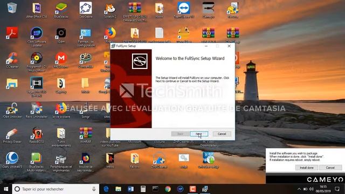The height and width of the screenshot is (194, 345).
Task: Select the ZHPCleaner desktop shortcut
Action: (x=160, y=161)
